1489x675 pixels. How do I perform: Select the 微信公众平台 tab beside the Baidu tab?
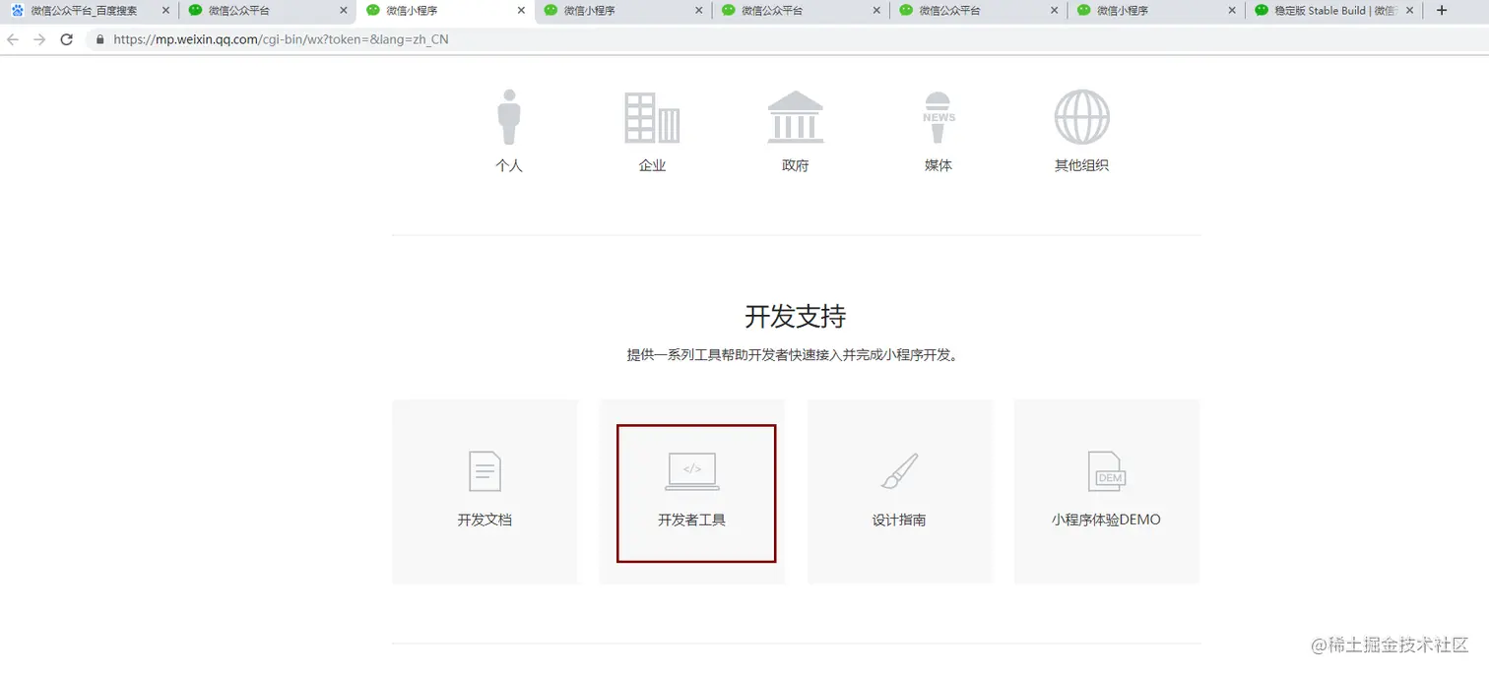tap(267, 10)
